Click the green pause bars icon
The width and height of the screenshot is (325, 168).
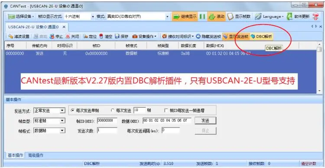(x=202, y=16)
